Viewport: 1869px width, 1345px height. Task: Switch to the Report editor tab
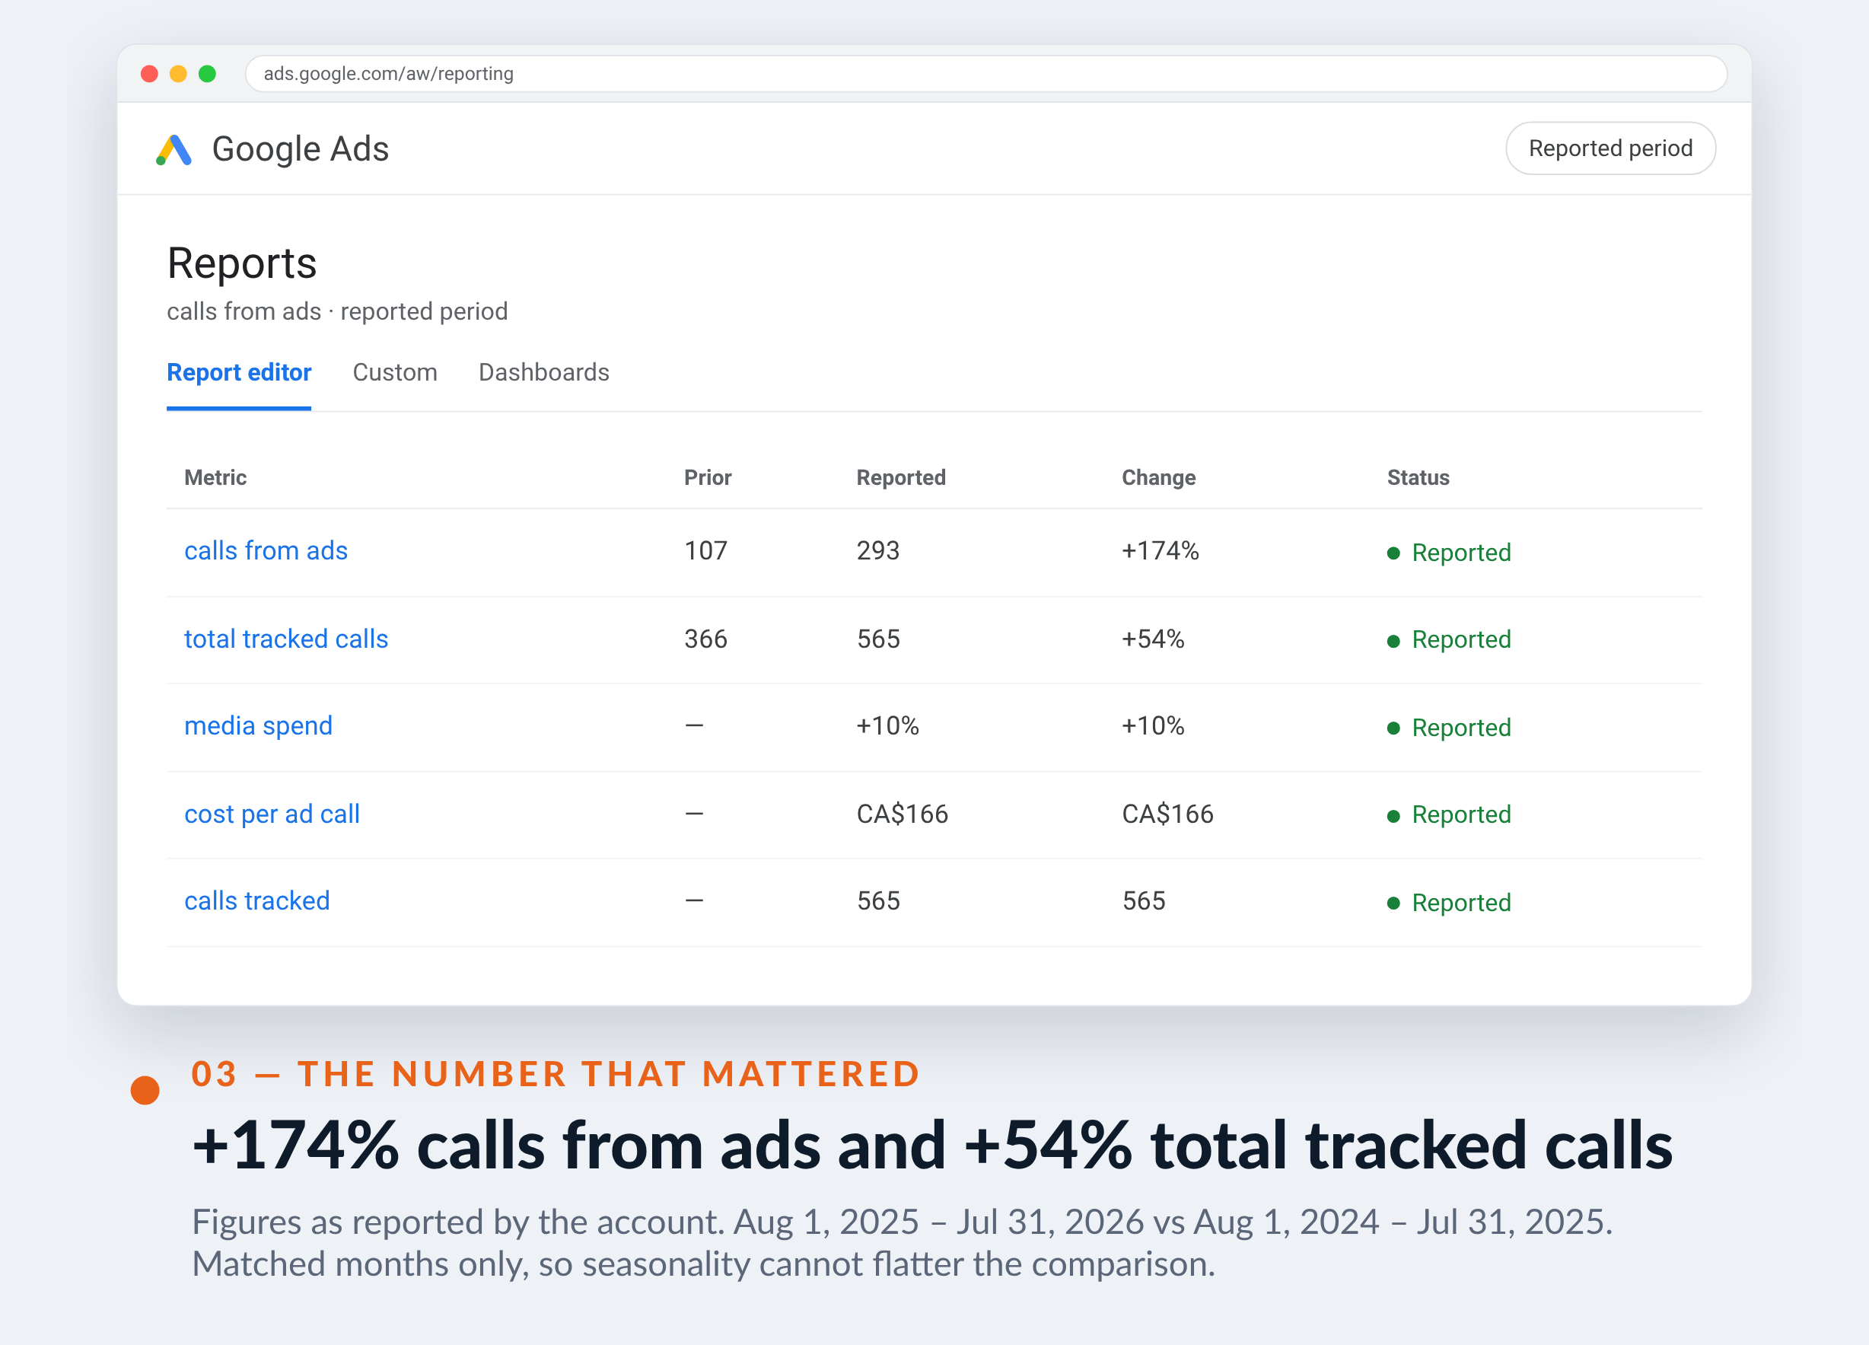(x=239, y=372)
